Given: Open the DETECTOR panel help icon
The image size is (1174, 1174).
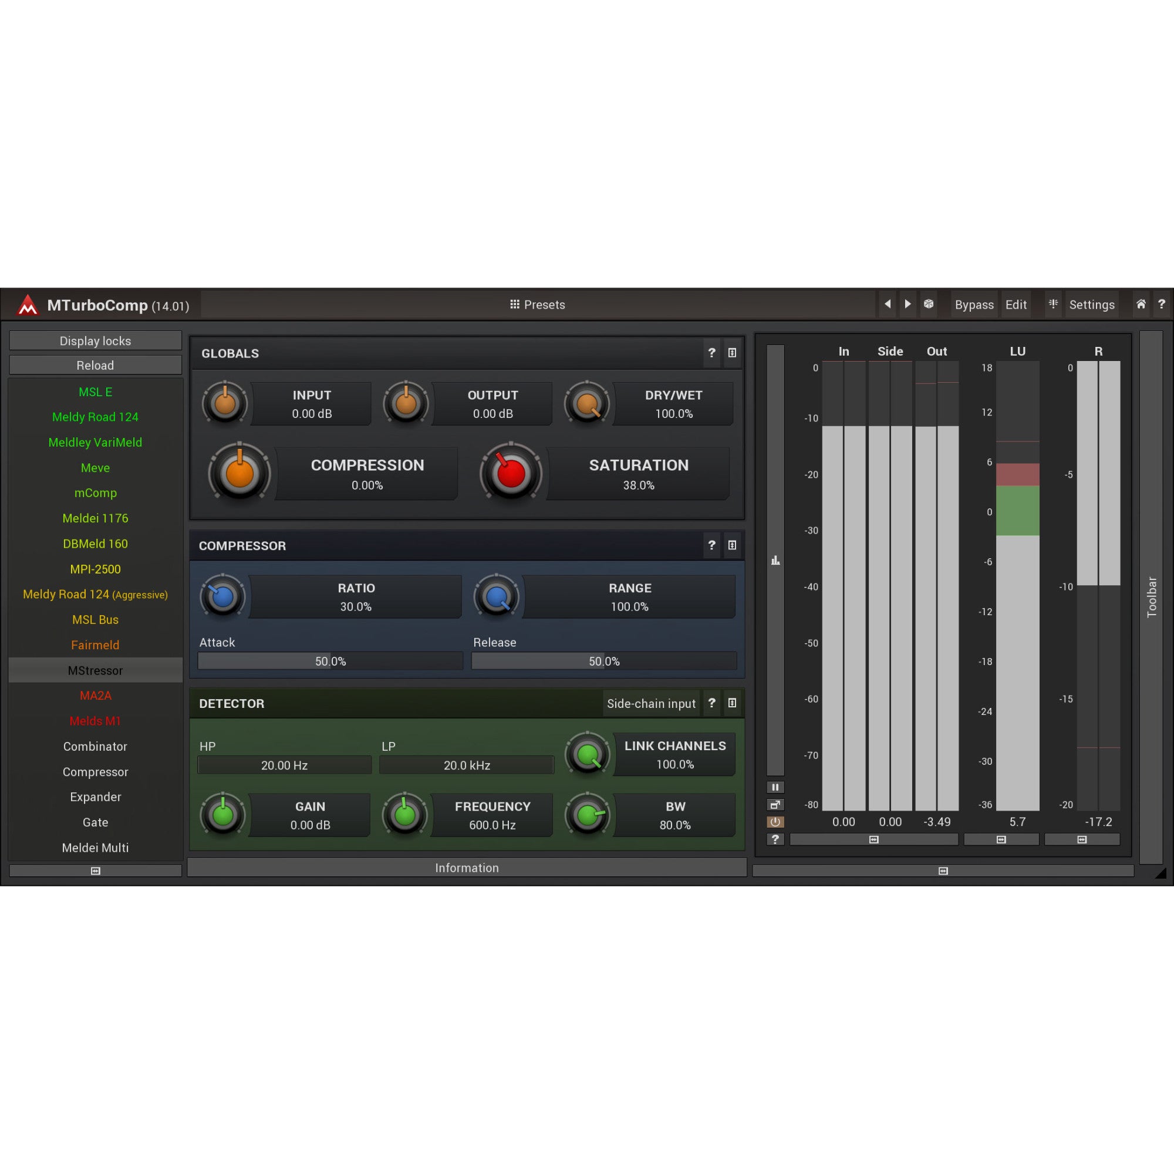Looking at the screenshot, I should pyautogui.click(x=711, y=703).
